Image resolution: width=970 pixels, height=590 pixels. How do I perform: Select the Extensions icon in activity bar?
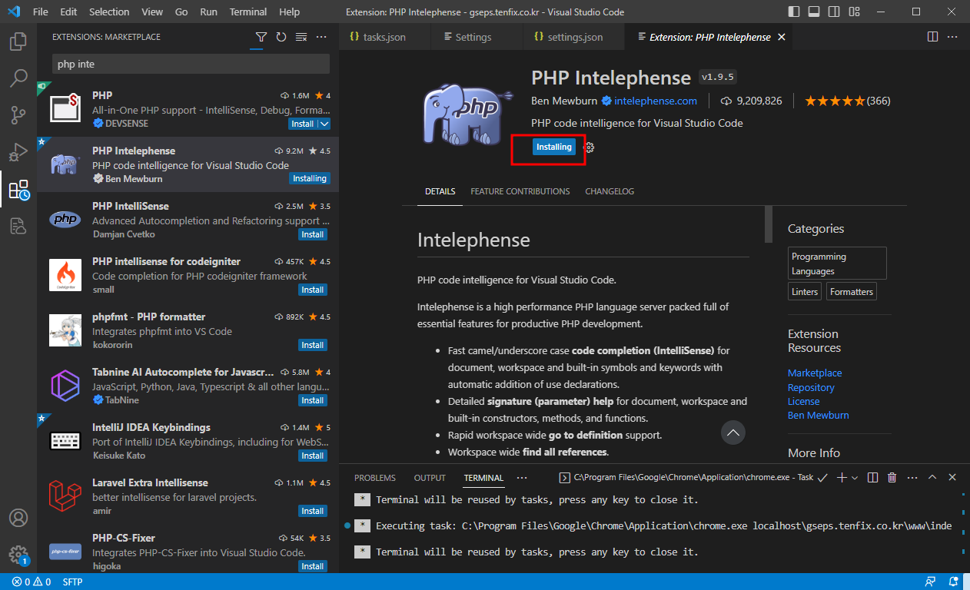18,190
